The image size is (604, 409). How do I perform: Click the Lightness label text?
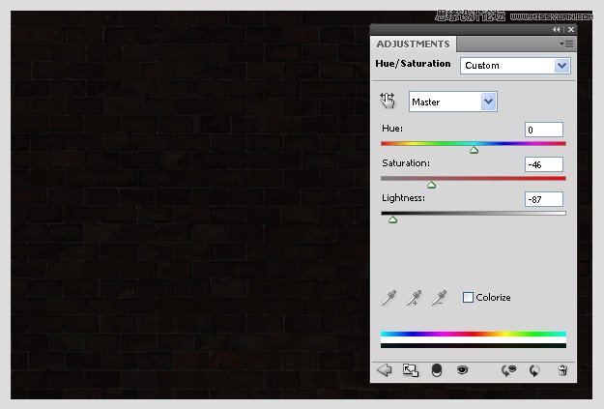(403, 198)
